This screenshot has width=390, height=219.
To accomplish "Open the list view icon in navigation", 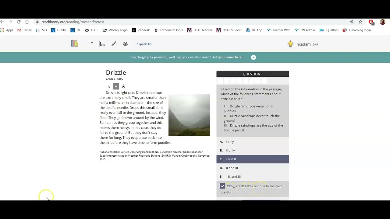I will pyautogui.click(x=90, y=44).
